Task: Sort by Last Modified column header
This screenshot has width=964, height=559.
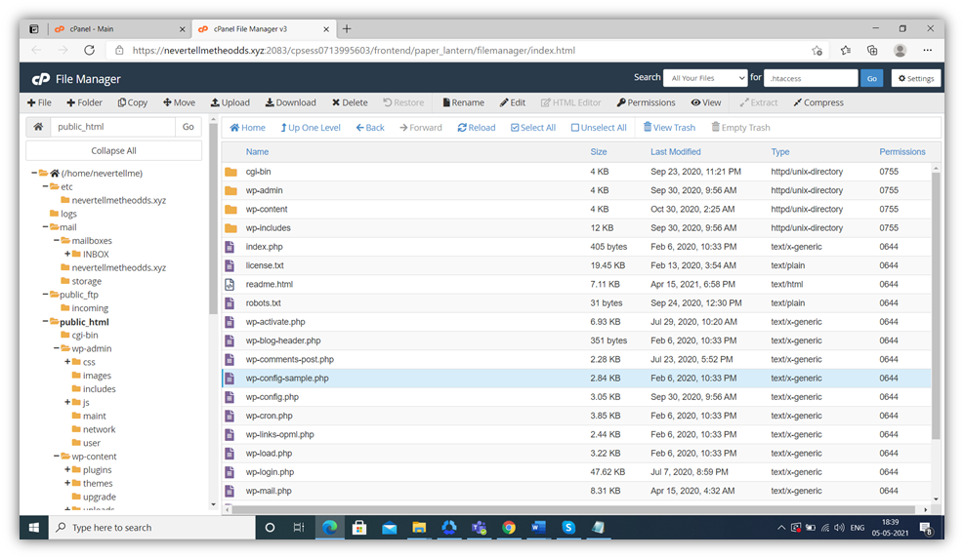Action: [x=675, y=152]
